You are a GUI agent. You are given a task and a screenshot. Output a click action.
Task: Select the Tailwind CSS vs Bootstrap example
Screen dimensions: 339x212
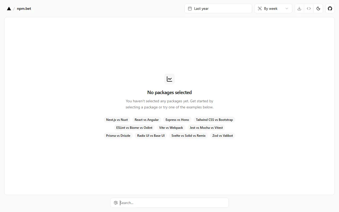click(215, 120)
